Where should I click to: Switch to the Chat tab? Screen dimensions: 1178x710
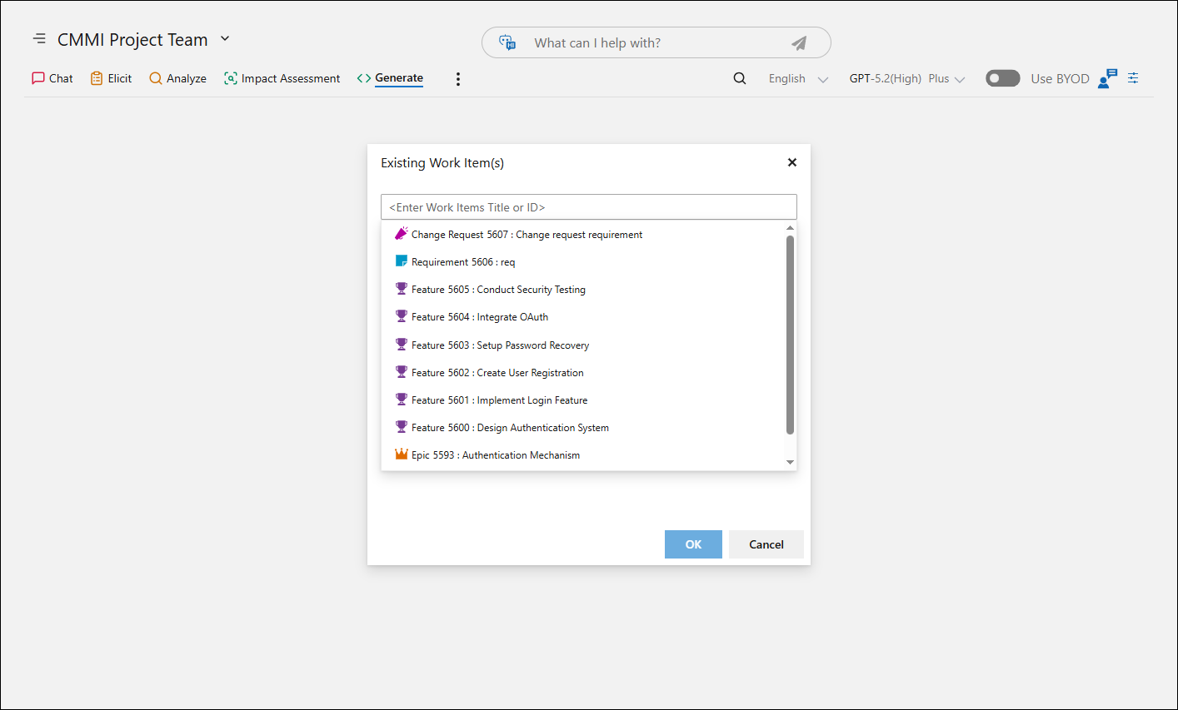tap(52, 78)
